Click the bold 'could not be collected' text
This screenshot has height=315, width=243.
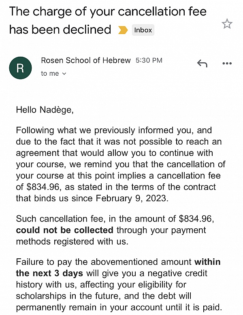coord(64,230)
